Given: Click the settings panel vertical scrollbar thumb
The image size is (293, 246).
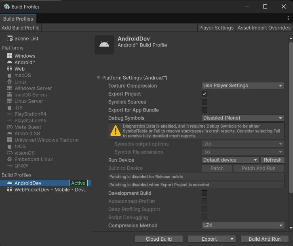Looking at the screenshot, I should (x=291, y=118).
